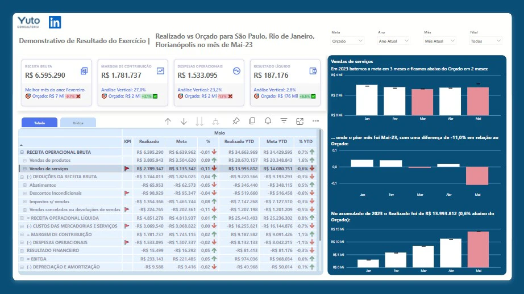Sort by the Meta YTD column header
524x294 pixels.
coord(277,141)
